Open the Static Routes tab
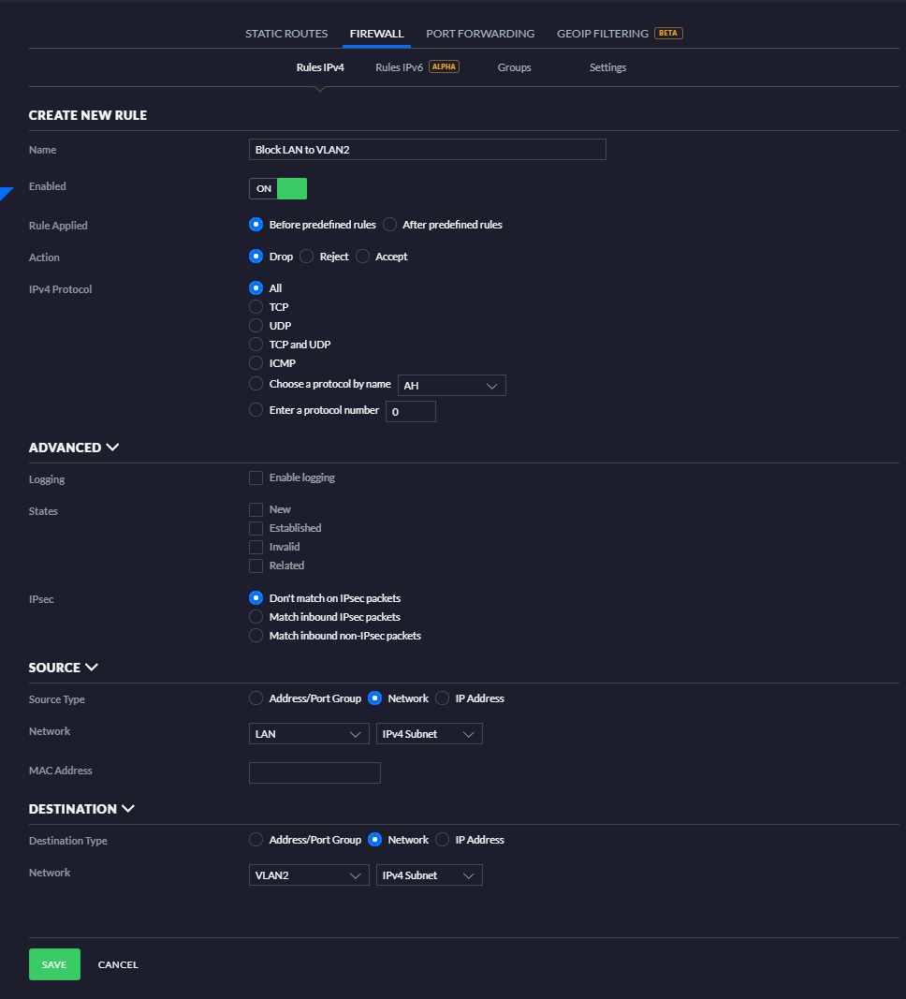Screen dimensions: 906x999 286,34
